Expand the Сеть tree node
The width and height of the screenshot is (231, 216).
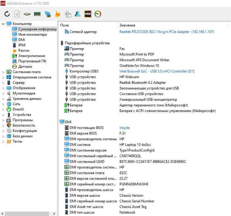3,104
